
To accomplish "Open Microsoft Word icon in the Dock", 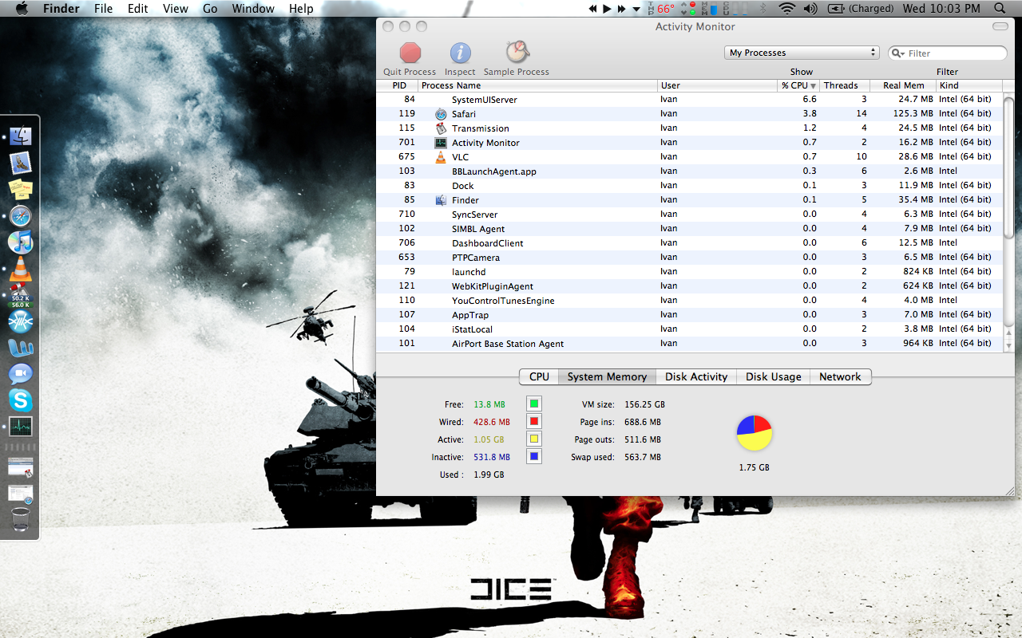I will (21, 348).
